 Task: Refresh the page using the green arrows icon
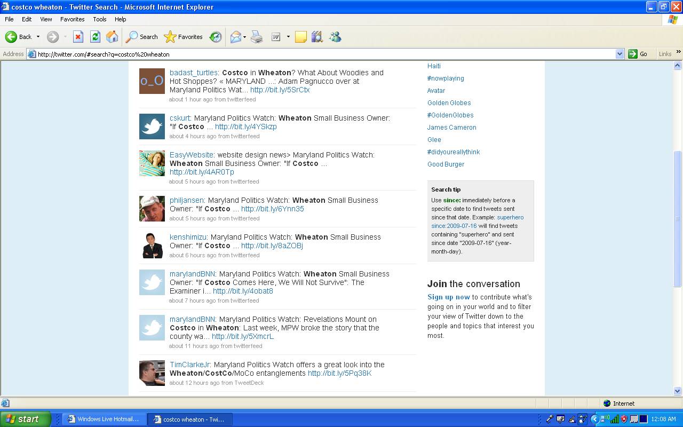(95, 37)
